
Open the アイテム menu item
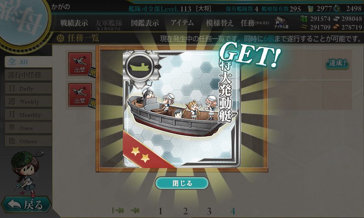[x=182, y=23]
